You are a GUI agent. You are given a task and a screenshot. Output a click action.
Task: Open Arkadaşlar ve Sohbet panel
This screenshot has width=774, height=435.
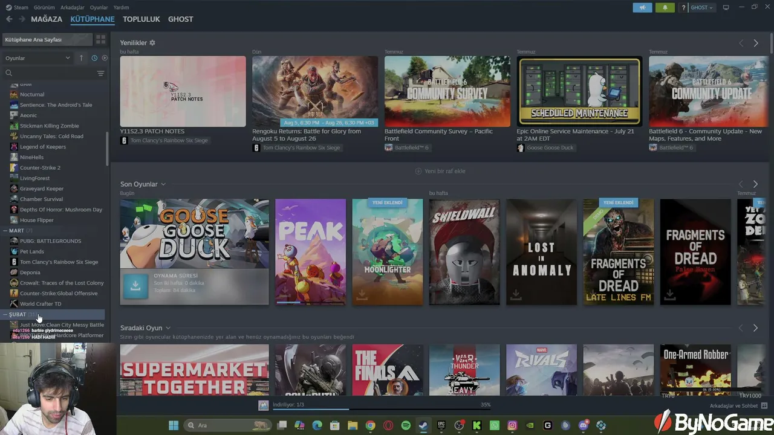point(739,406)
